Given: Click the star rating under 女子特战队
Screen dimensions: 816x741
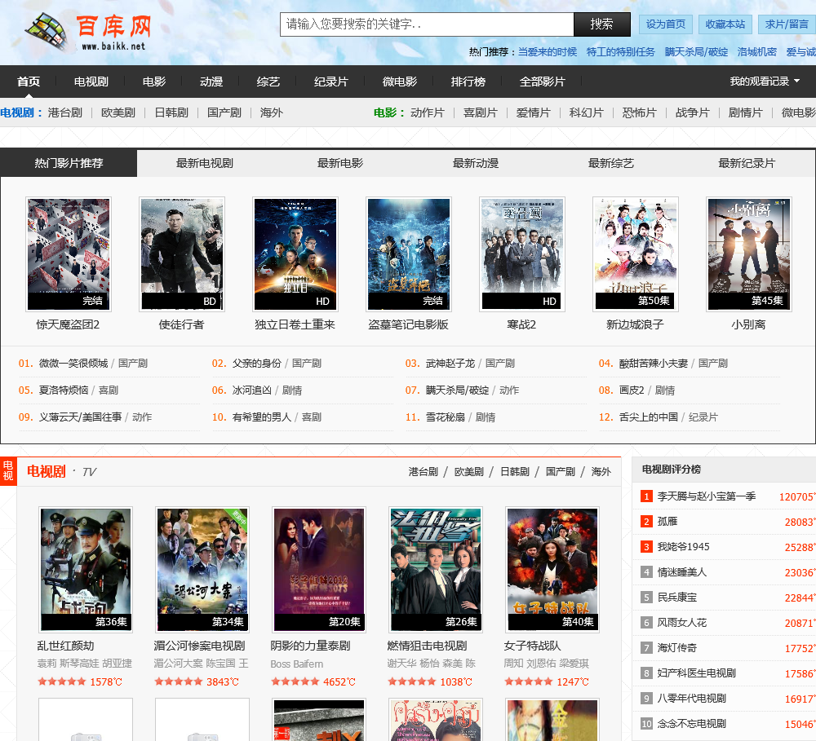Looking at the screenshot, I should tap(528, 681).
